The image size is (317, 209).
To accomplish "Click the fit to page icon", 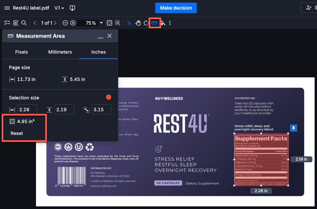I will click(x=109, y=23).
